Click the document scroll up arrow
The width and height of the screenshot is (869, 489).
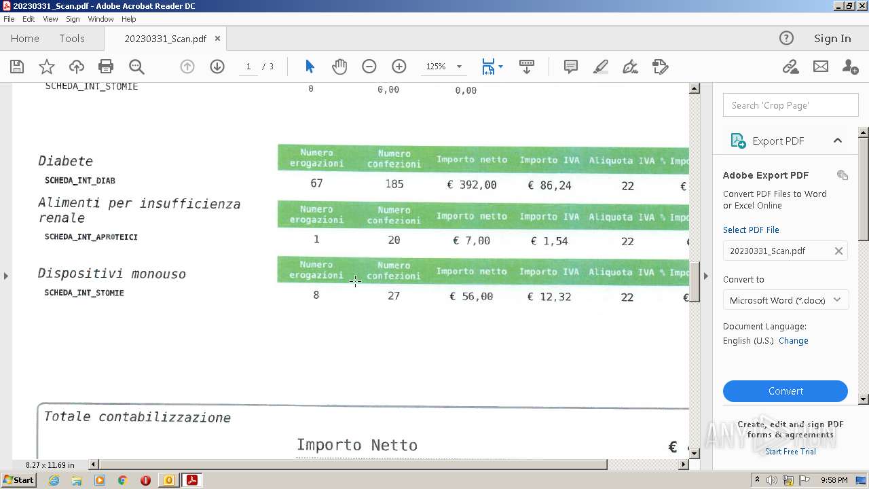695,88
